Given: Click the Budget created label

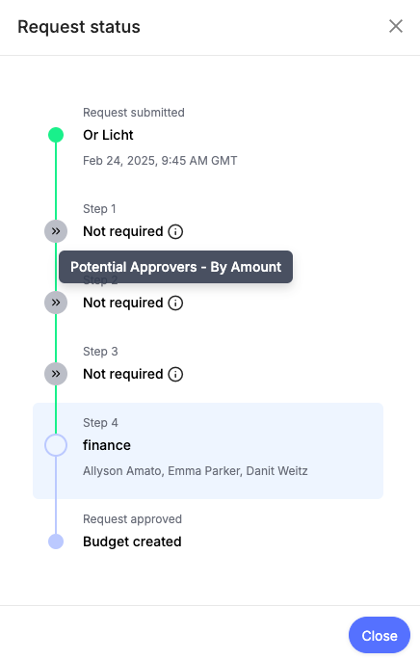Looking at the screenshot, I should (x=132, y=541).
